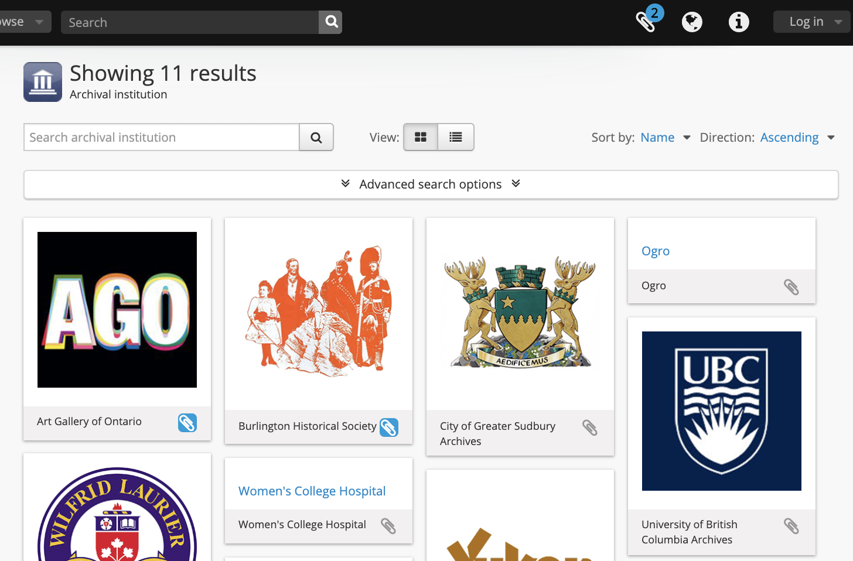Viewport: 853px width, 561px height.
Task: Click the magnifier icon in global search
Action: pyautogui.click(x=331, y=22)
